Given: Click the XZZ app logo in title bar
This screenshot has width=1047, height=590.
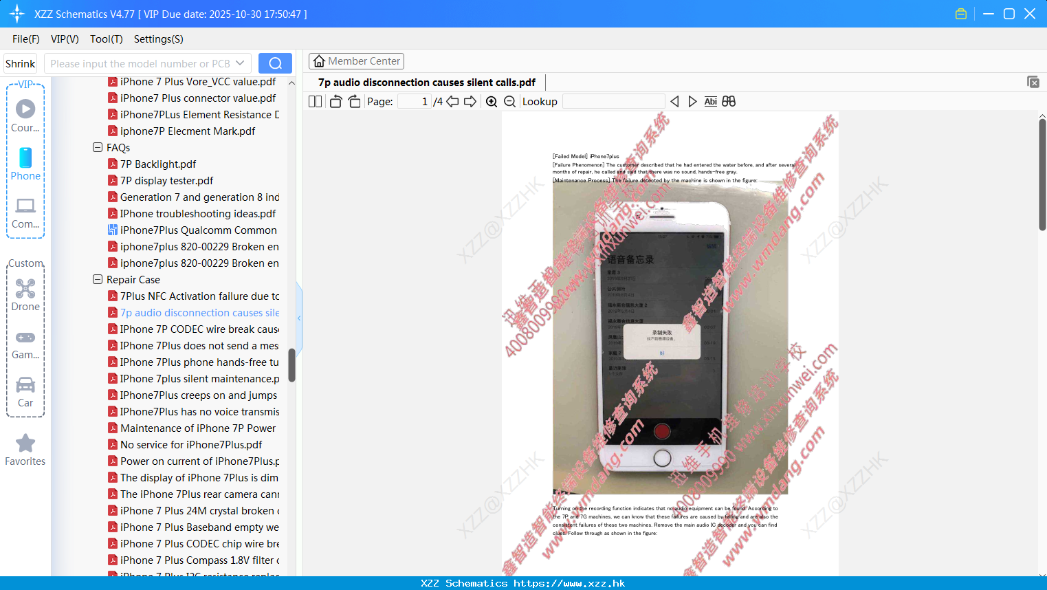Looking at the screenshot, I should tap(17, 14).
